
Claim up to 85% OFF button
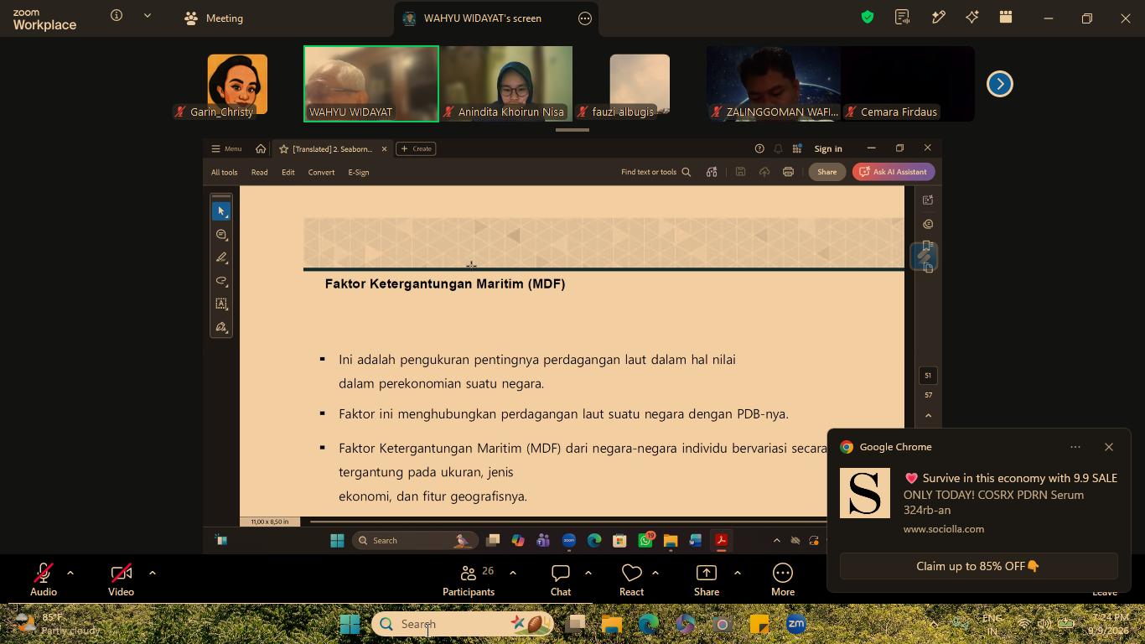pyautogui.click(x=979, y=566)
